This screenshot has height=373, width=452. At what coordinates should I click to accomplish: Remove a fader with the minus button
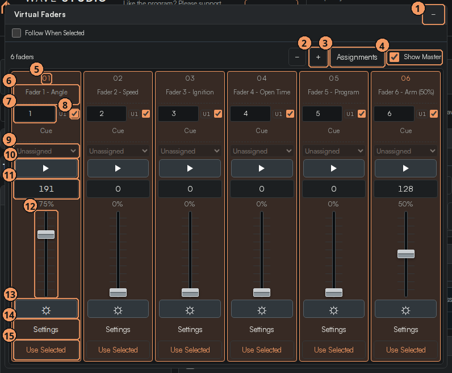[297, 57]
